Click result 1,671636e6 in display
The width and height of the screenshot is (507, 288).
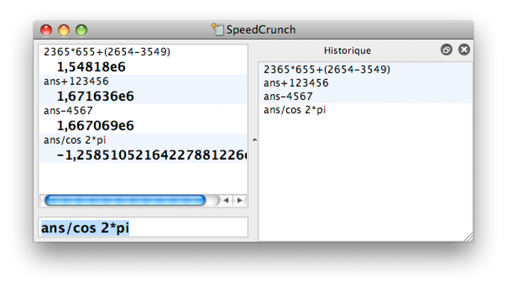pyautogui.click(x=95, y=96)
